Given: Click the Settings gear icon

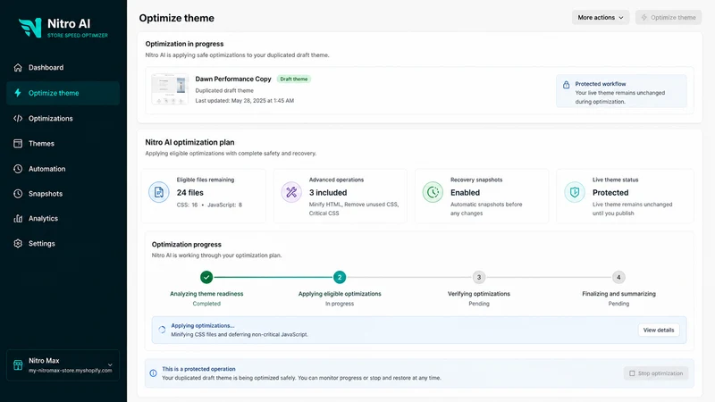Looking at the screenshot, I should pos(18,243).
